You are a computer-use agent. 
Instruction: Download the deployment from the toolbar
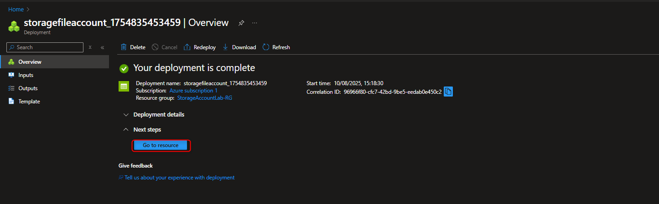point(239,47)
